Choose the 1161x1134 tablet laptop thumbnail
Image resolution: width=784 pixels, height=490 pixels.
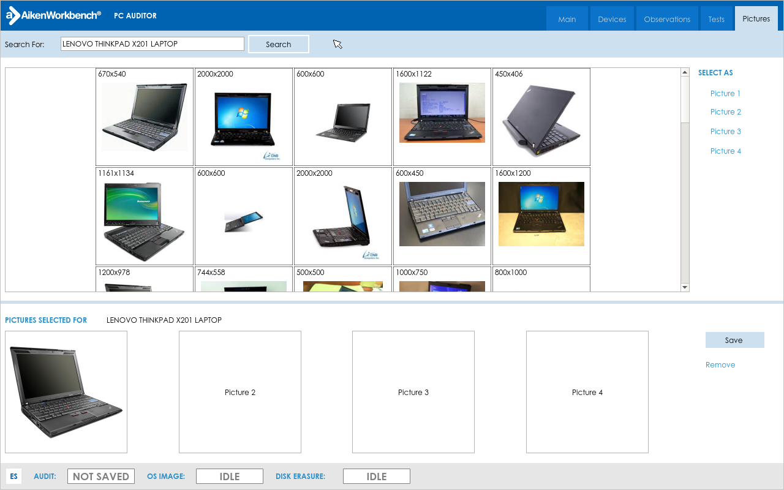tap(145, 216)
